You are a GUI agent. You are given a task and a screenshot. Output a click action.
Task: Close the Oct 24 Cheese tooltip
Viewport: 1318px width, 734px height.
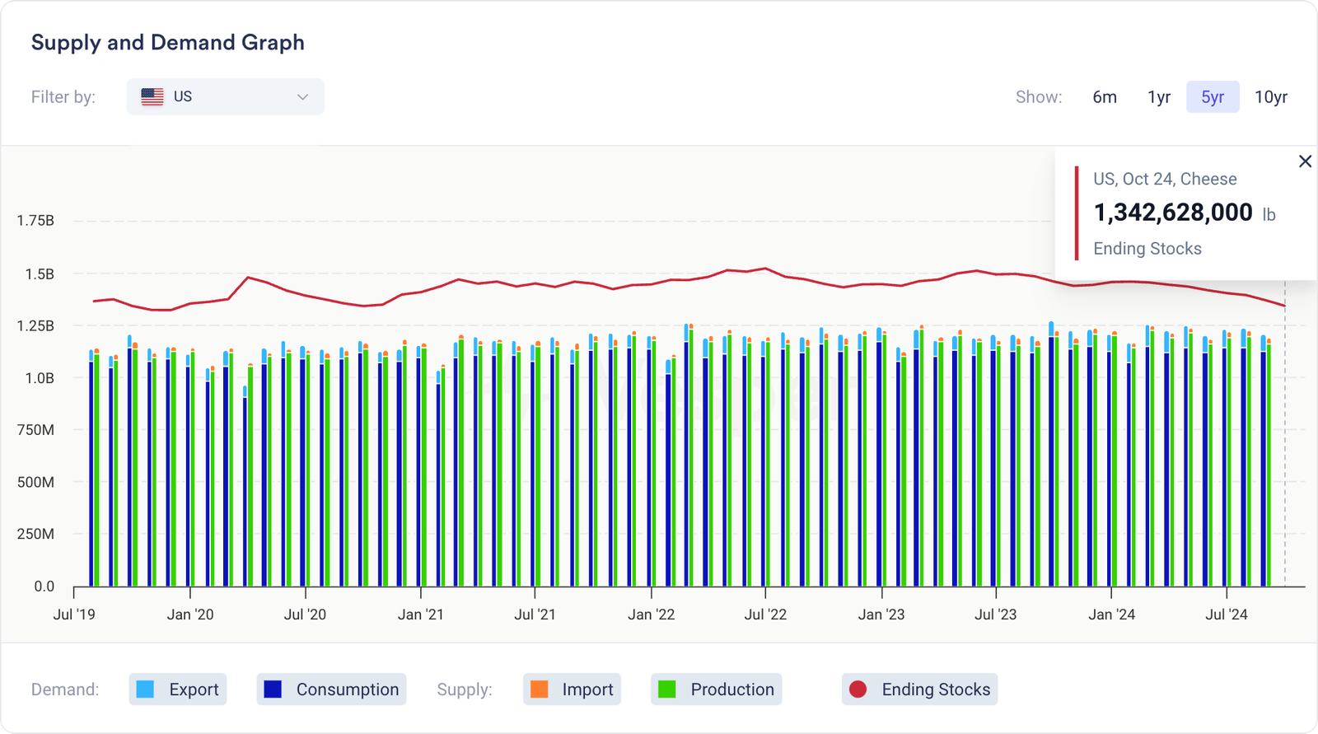coord(1305,161)
